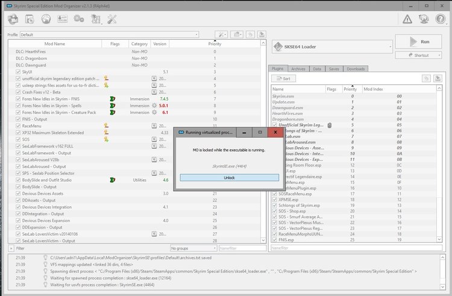Open the Help question mark icon
Viewport: 452px width, 296px height.
[x=440, y=19]
